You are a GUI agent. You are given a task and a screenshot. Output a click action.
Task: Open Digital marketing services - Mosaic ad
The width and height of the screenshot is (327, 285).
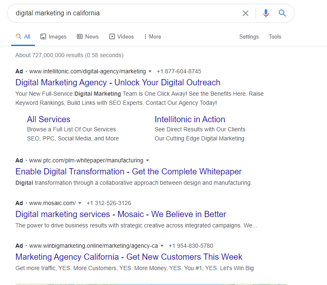(x=121, y=214)
